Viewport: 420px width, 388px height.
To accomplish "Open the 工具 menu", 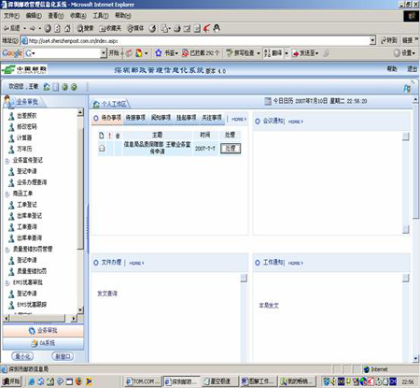I will pos(101,15).
